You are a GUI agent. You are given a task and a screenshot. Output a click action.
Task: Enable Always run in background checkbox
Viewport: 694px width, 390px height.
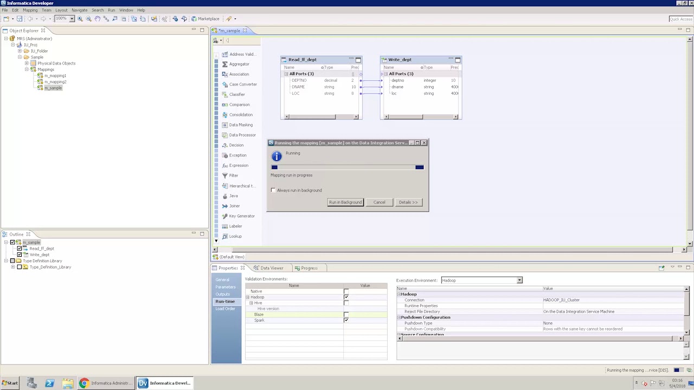point(273,190)
